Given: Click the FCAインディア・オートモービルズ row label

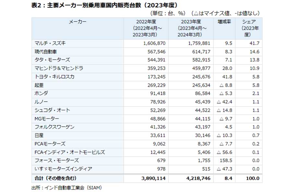Looking at the screenshot, I should [x=70, y=152].
